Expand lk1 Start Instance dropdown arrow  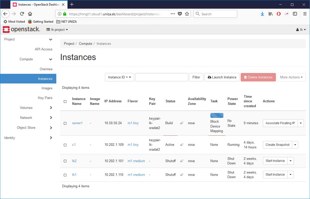pos(291,175)
